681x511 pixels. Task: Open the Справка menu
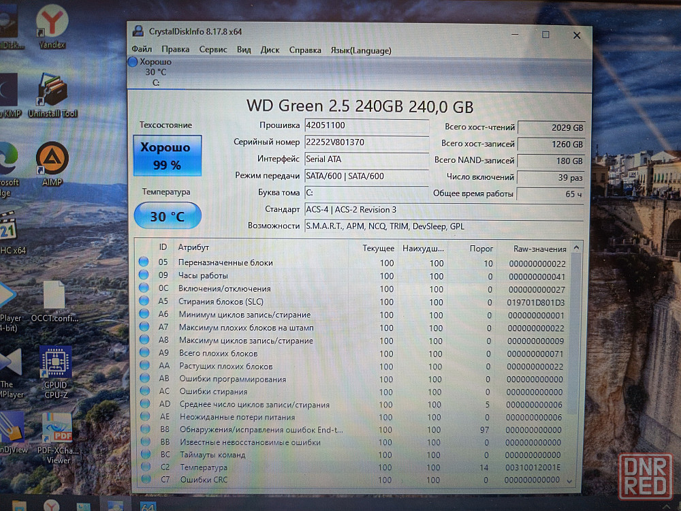coord(305,50)
